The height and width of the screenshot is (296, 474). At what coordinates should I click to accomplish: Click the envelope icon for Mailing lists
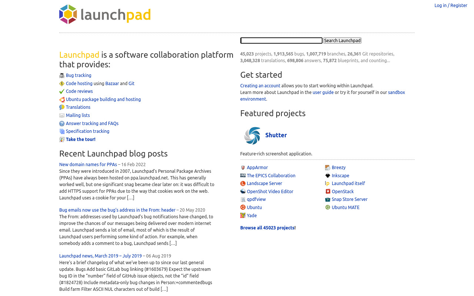pyautogui.click(x=62, y=115)
